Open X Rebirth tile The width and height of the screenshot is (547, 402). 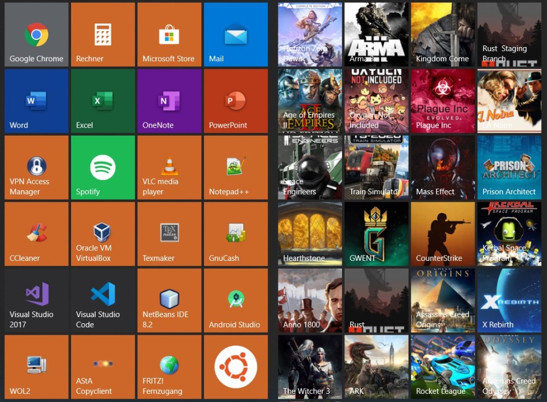(x=509, y=300)
